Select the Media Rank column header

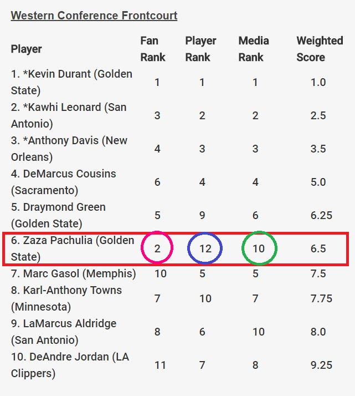[254, 49]
